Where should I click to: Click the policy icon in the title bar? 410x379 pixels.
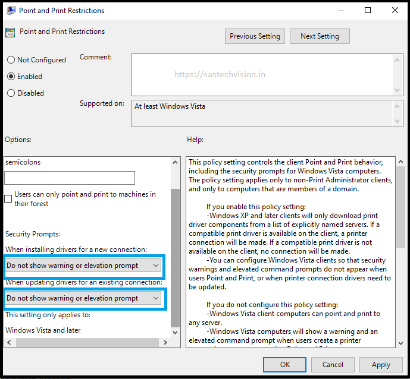(11, 10)
